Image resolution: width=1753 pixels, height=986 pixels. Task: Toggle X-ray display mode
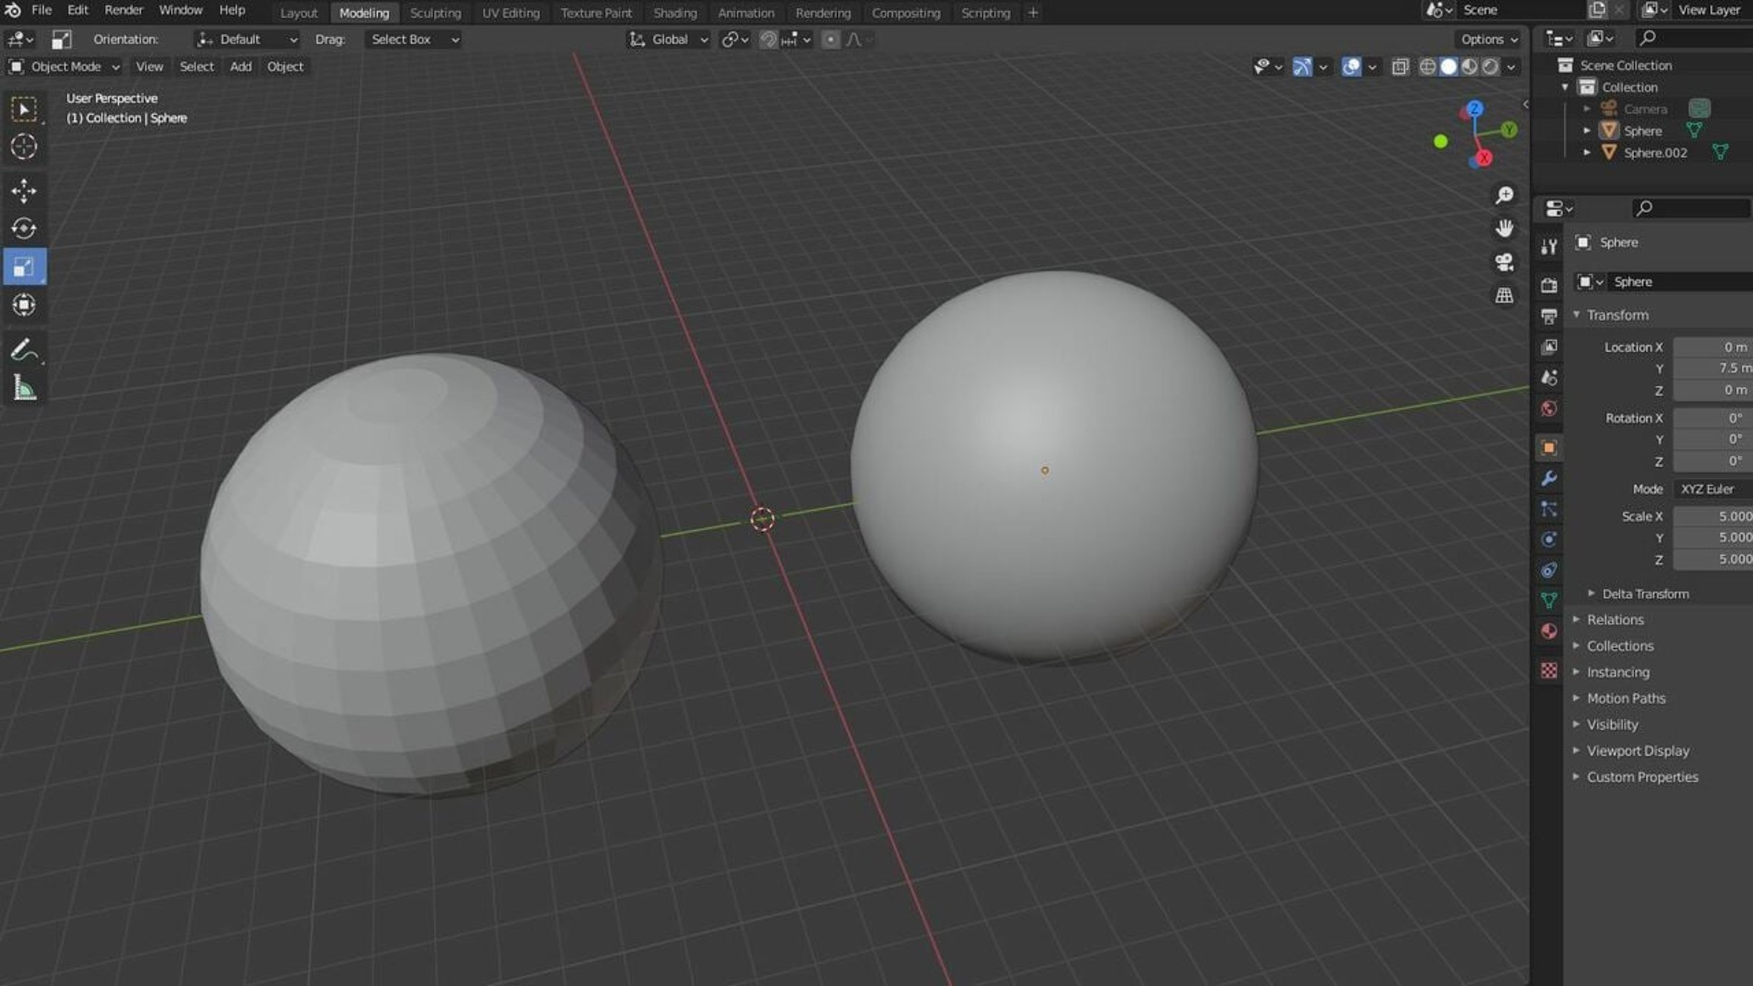pyautogui.click(x=1399, y=67)
